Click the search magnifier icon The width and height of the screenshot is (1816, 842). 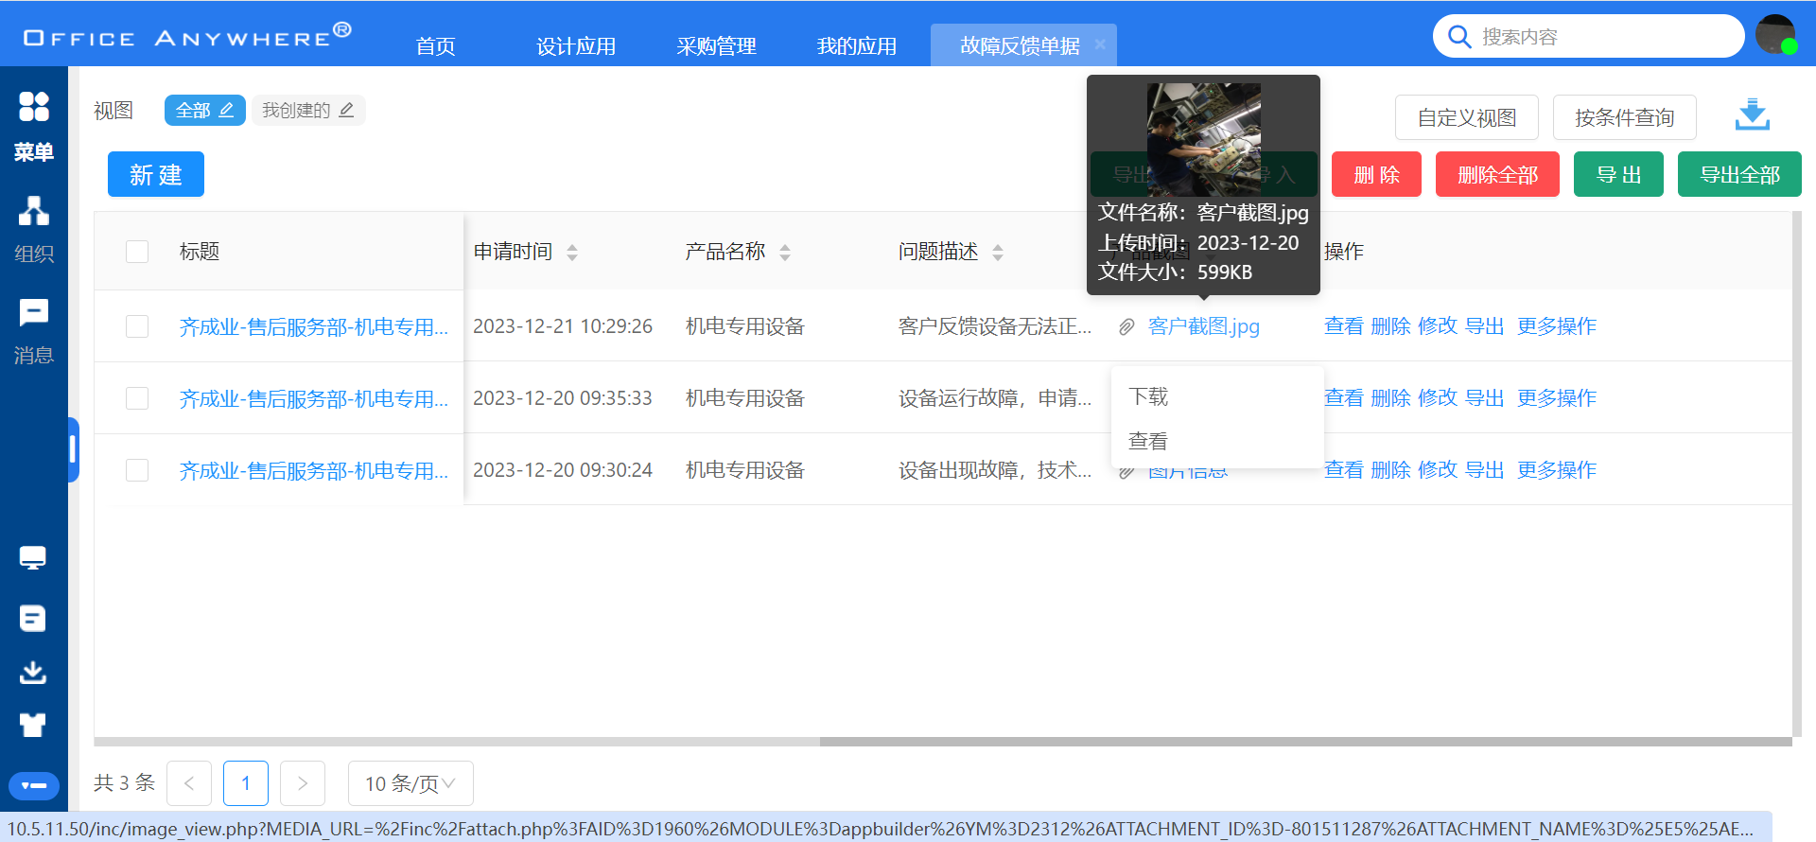point(1459,37)
